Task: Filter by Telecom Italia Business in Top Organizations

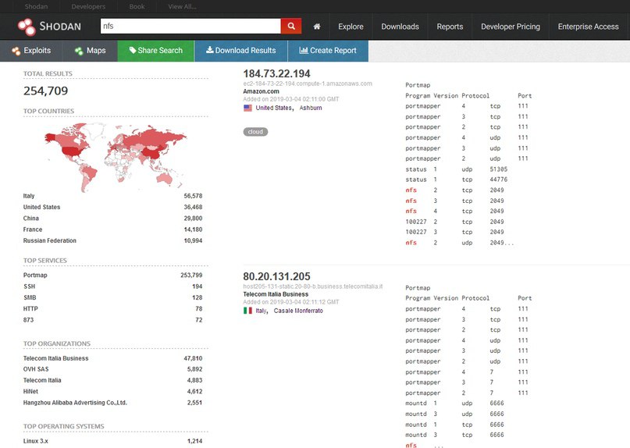Action: (56, 358)
